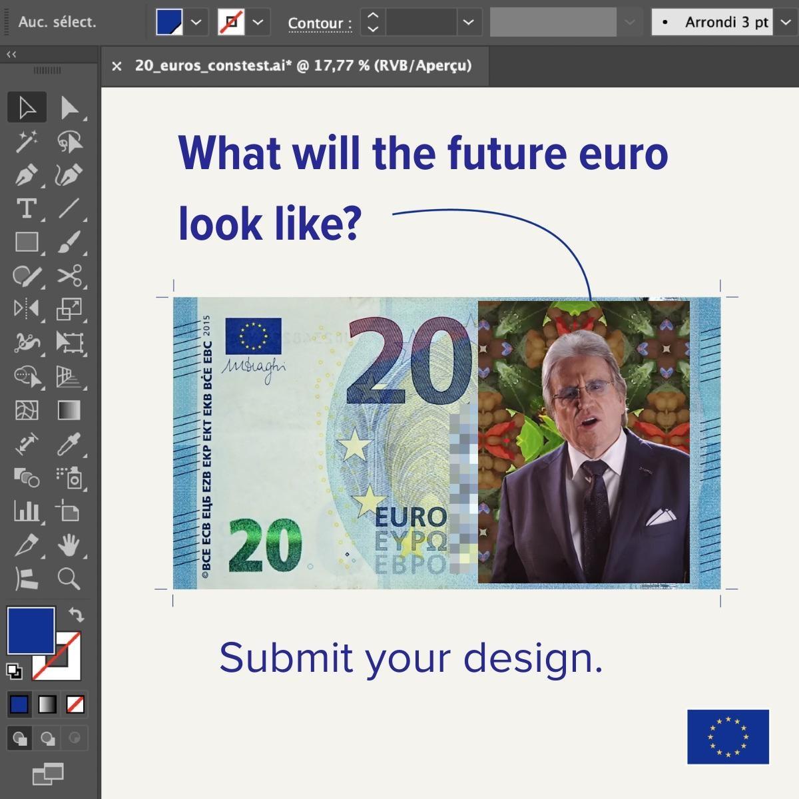Select the Selection (black arrow) tool
This screenshot has height=799, width=799.
(27, 107)
